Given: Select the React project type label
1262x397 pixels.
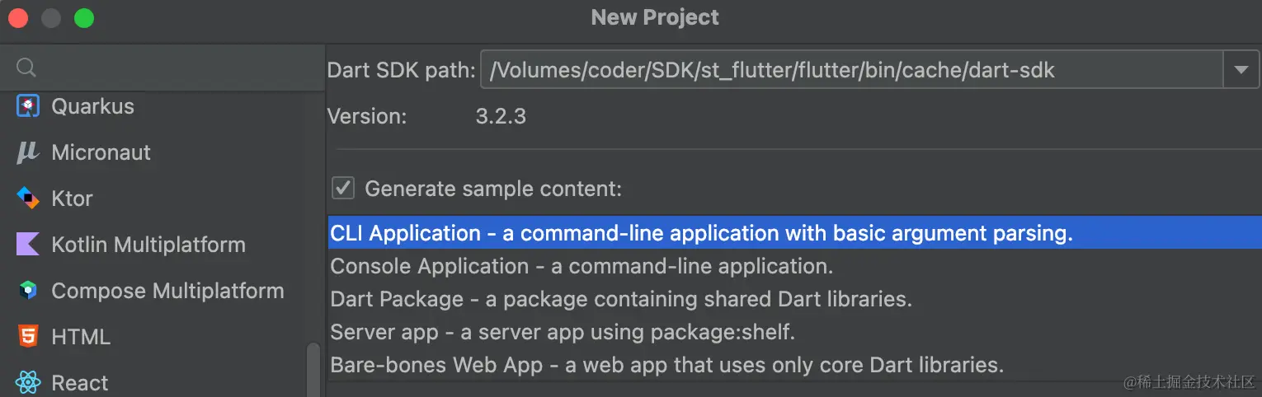Looking at the screenshot, I should 80,383.
